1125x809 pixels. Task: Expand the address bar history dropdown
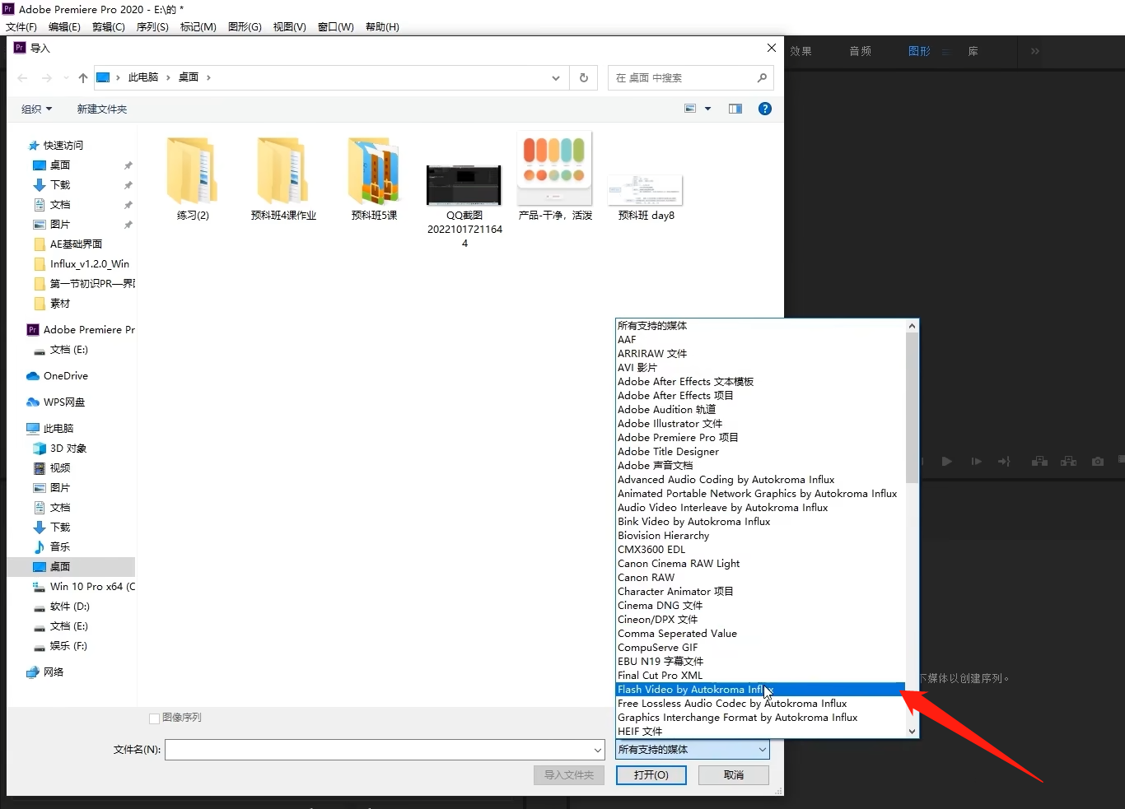[556, 78]
